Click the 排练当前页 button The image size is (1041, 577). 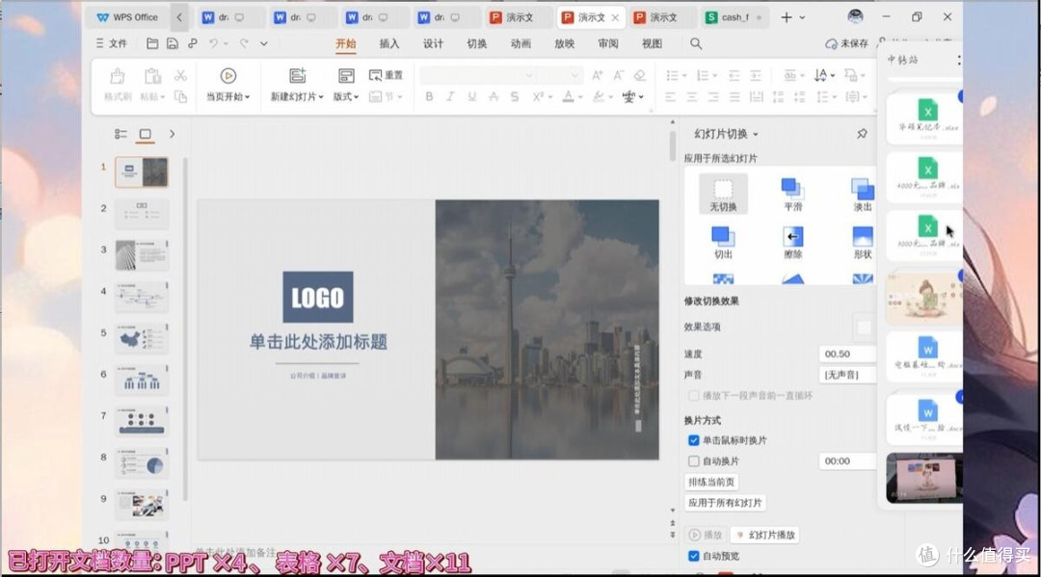711,483
